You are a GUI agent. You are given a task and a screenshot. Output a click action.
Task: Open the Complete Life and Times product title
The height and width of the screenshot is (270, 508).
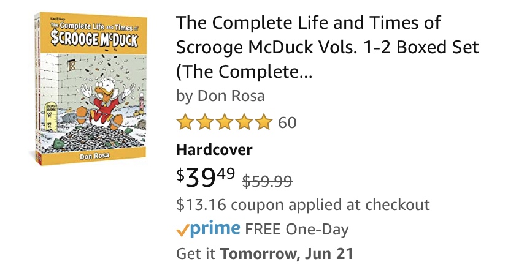click(327, 47)
